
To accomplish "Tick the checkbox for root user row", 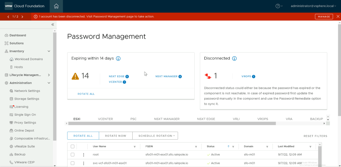I will point(73,155).
